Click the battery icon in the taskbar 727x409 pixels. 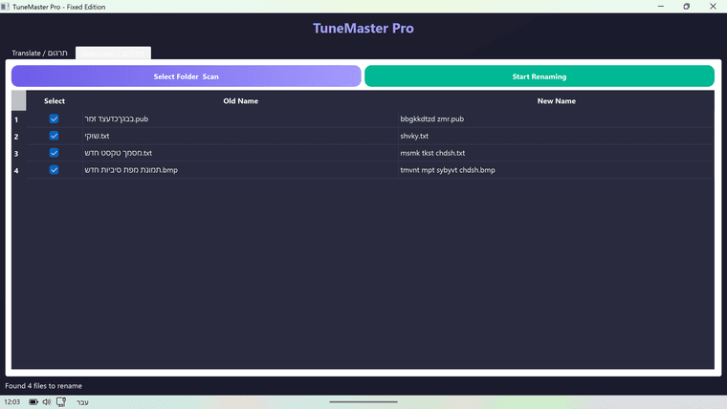pyautogui.click(x=33, y=402)
